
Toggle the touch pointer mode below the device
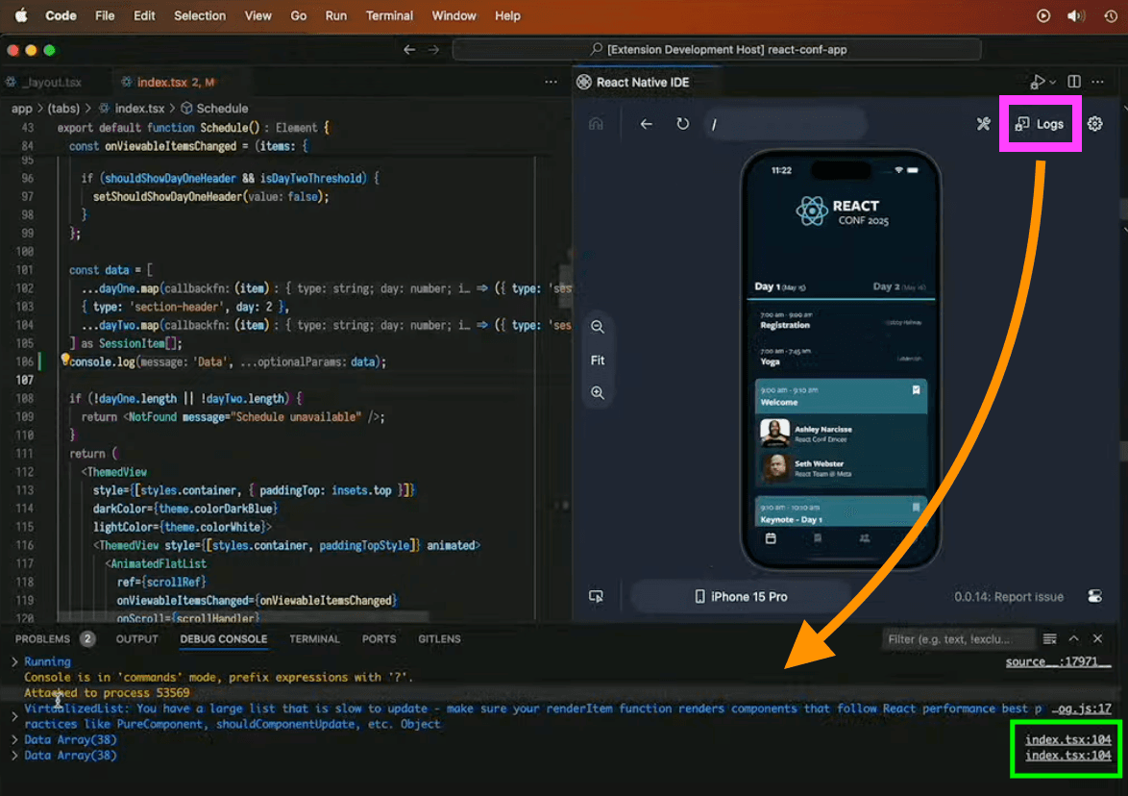tap(595, 596)
